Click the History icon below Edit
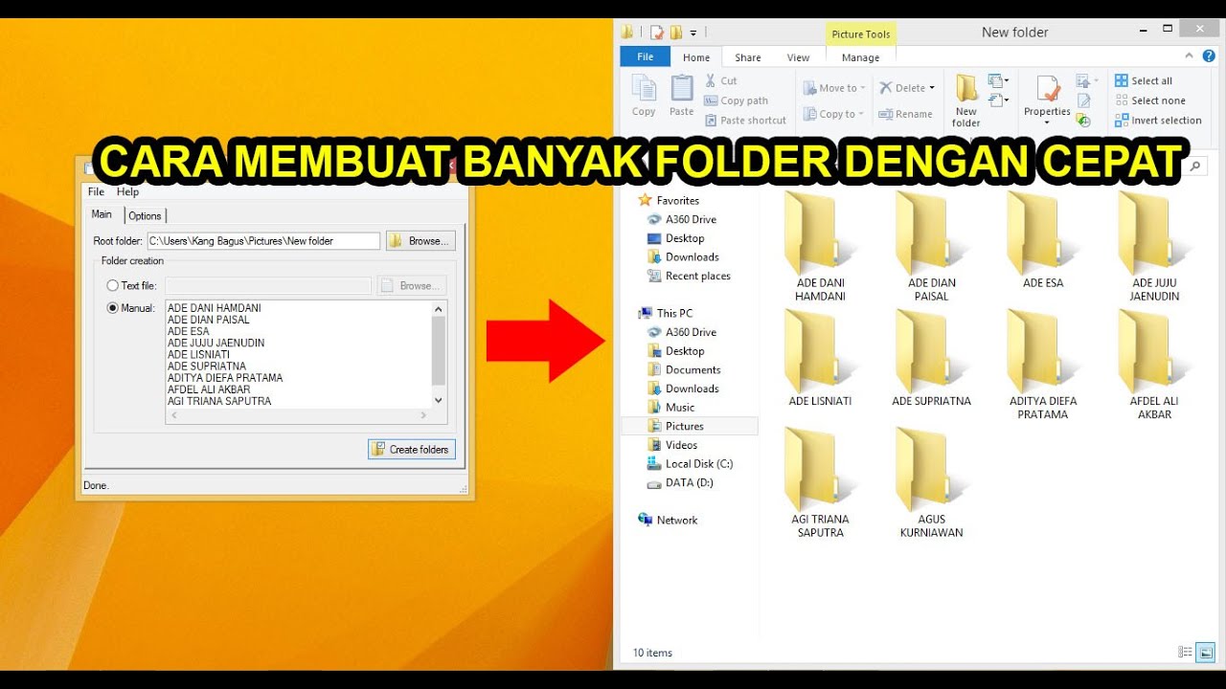The width and height of the screenshot is (1226, 689). (1083, 121)
